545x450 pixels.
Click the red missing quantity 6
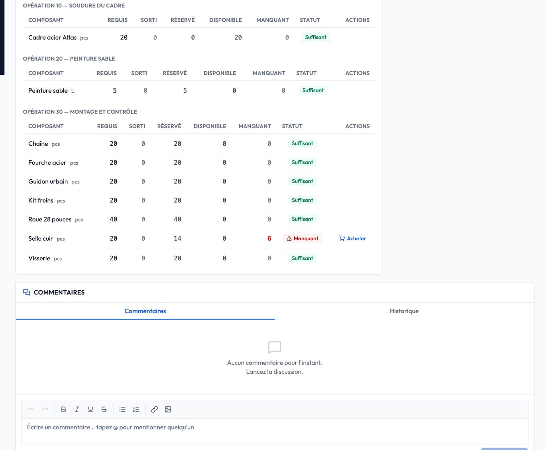click(269, 239)
